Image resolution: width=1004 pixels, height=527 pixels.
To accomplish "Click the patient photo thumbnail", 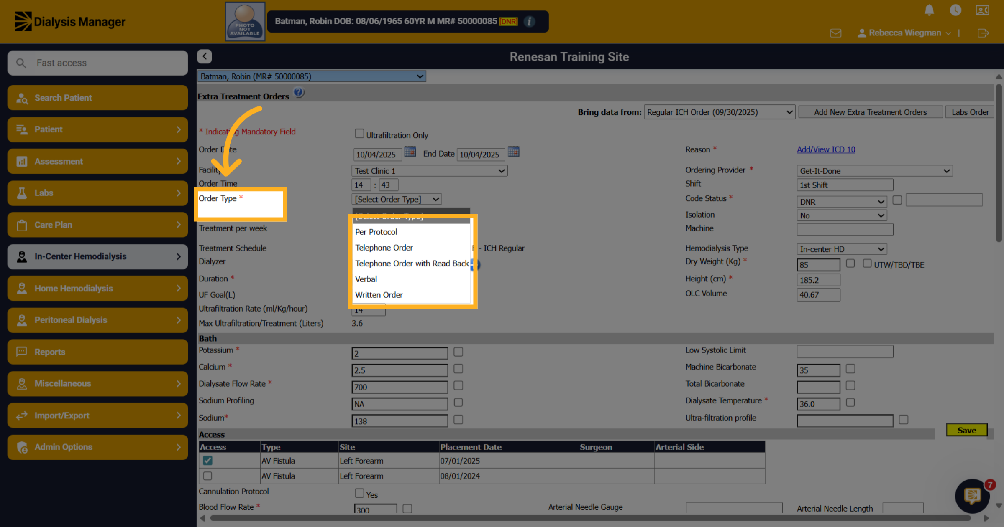I will point(245,21).
